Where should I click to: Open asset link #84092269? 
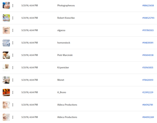[148, 117]
